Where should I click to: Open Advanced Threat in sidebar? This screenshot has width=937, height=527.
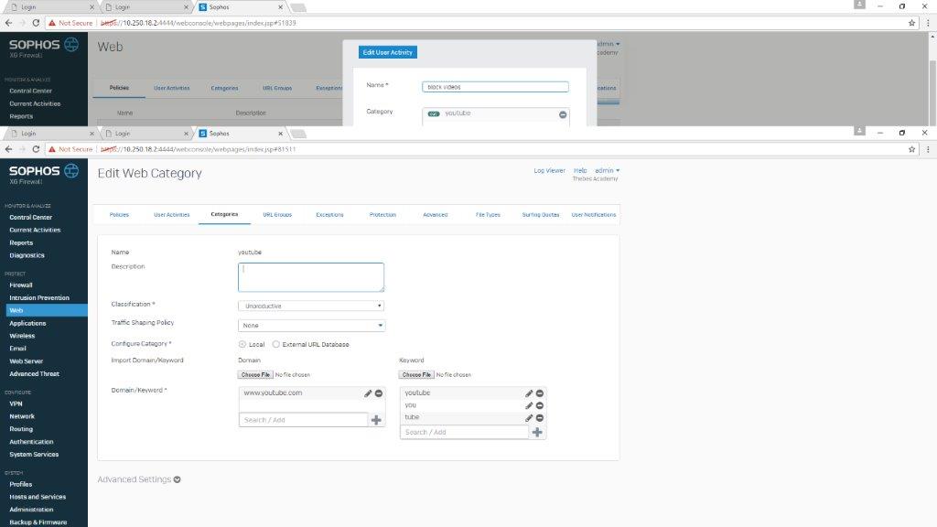tap(34, 373)
